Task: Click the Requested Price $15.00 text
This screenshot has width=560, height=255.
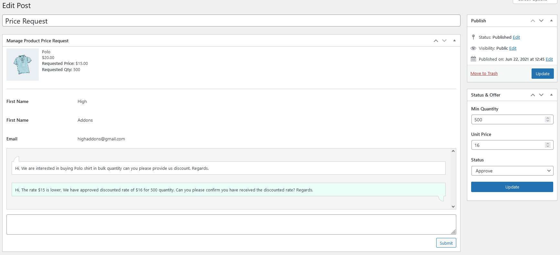Action: 65,64
